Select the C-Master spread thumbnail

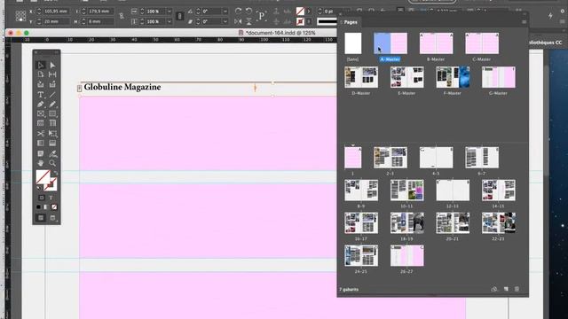pyautogui.click(x=482, y=43)
